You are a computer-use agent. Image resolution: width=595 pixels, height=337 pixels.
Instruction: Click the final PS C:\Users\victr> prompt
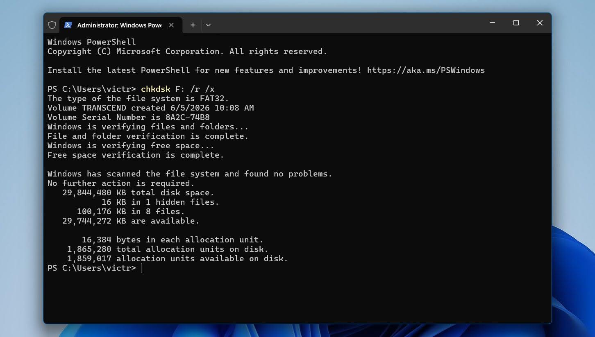coord(91,268)
